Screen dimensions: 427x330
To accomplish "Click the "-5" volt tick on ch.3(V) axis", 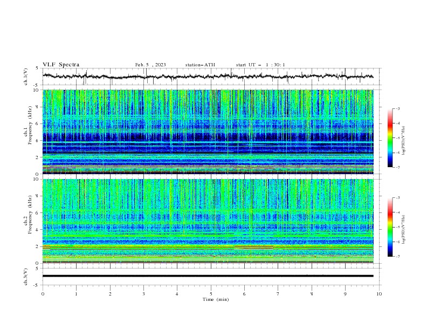I will coord(36,285).
